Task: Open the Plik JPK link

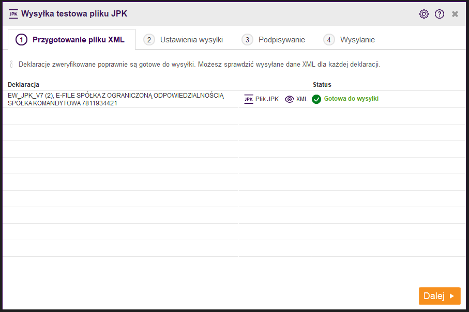Action: coord(262,99)
